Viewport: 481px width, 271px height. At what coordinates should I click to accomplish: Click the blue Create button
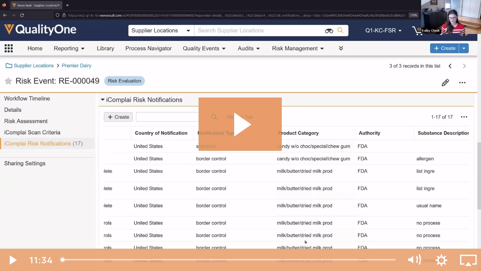point(444,48)
